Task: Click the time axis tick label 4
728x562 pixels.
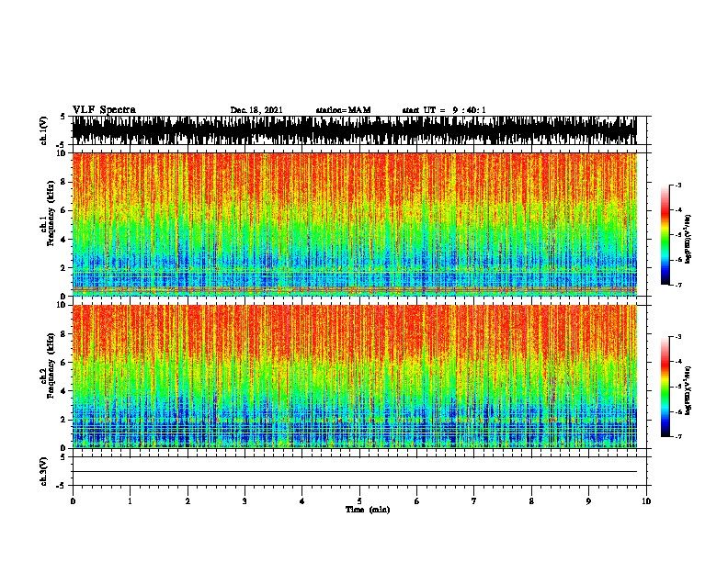Action: tap(302, 500)
